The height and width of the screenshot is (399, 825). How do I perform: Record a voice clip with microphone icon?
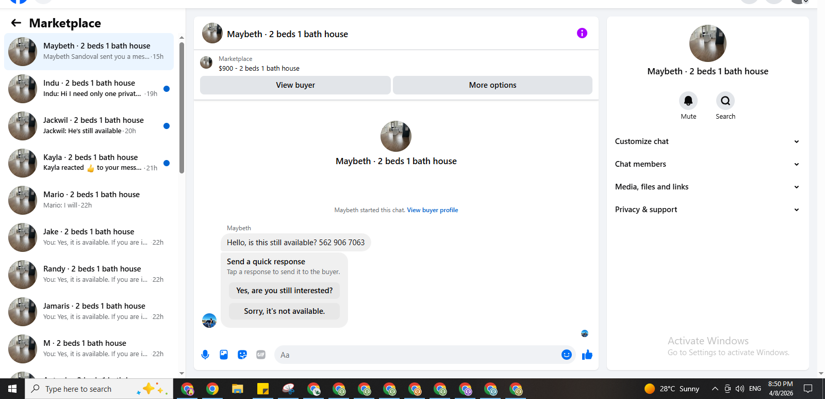pyautogui.click(x=205, y=355)
